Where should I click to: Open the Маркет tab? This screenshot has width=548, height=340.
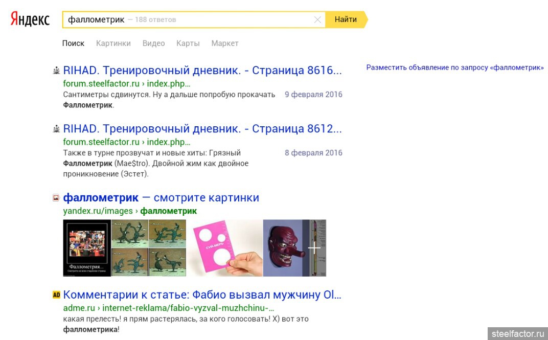pyautogui.click(x=225, y=43)
